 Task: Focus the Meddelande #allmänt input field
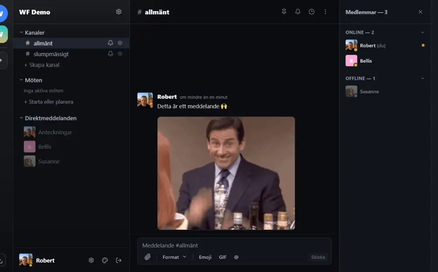coord(234,245)
